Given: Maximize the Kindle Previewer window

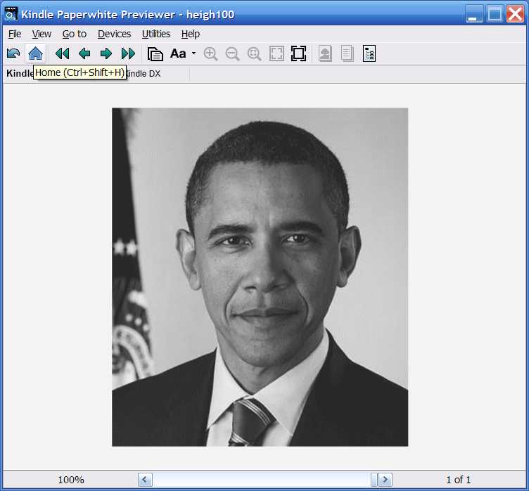Looking at the screenshot, I should click(495, 14).
